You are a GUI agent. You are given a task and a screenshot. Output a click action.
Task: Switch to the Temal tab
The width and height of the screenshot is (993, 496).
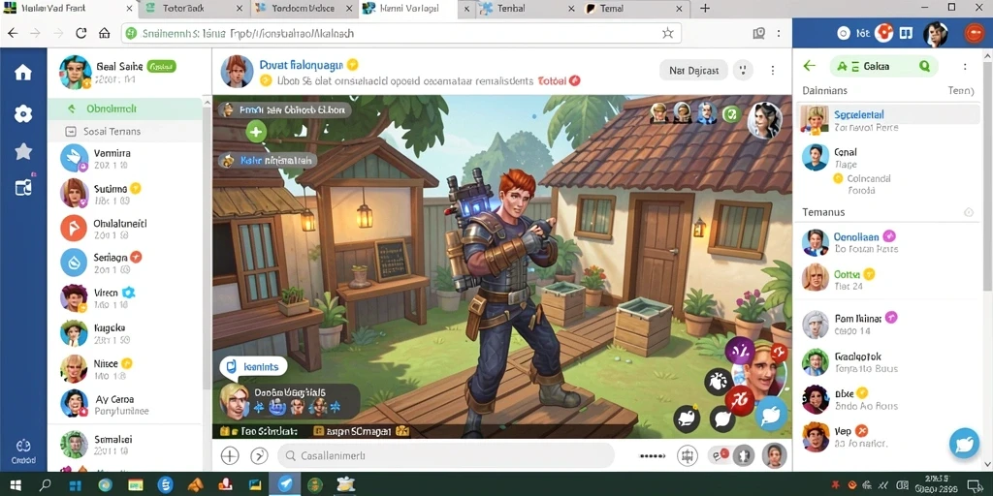(x=635, y=9)
